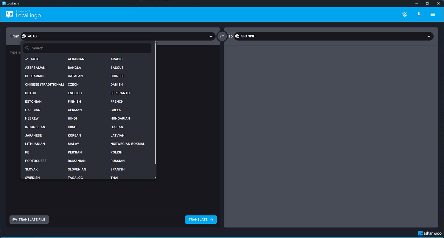This screenshot has height=238, width=444.
Task: Select ESPERANTO from the list
Action: pyautogui.click(x=120, y=93)
